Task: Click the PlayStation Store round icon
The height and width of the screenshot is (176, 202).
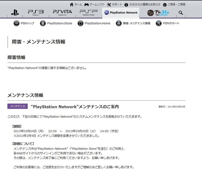Action: pyautogui.click(x=43, y=24)
